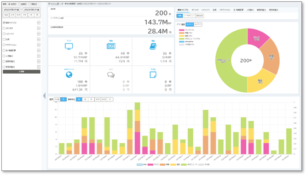Check the 人的魅力 filter checkbox

[x=4, y=56]
